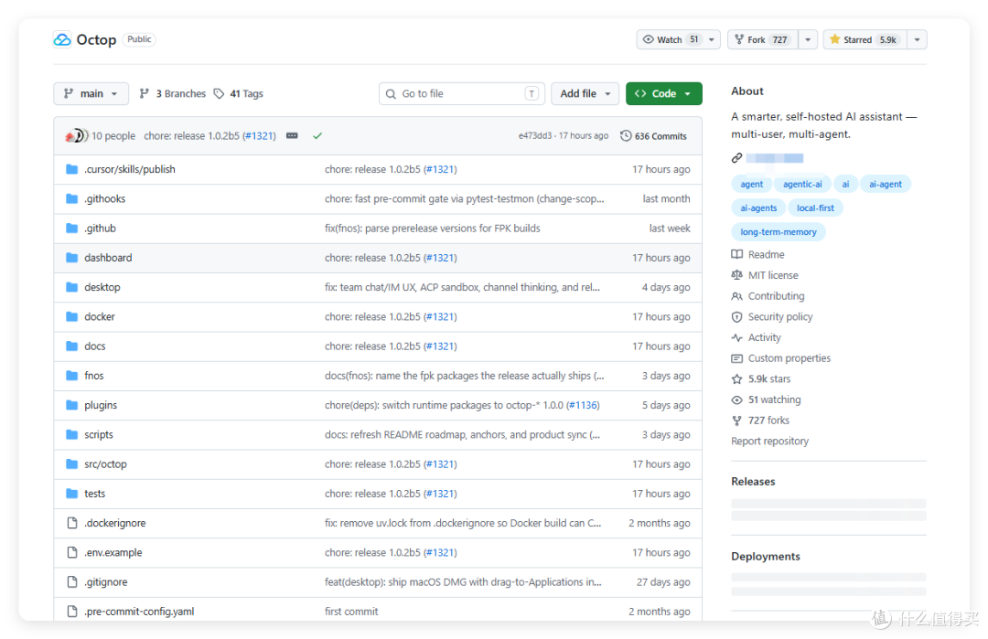Click the folder icon beside desktop
This screenshot has height=639, width=988.
pyautogui.click(x=72, y=287)
